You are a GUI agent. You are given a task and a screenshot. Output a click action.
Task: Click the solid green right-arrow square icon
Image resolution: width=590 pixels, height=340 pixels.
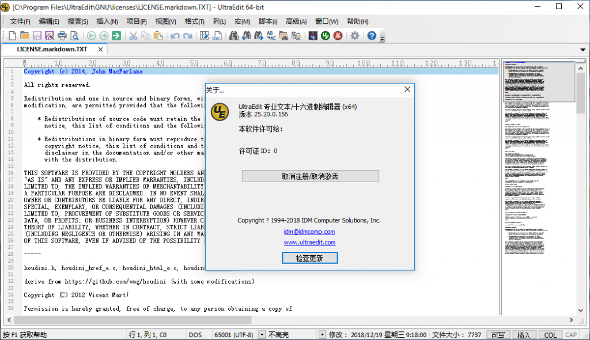tap(116, 36)
